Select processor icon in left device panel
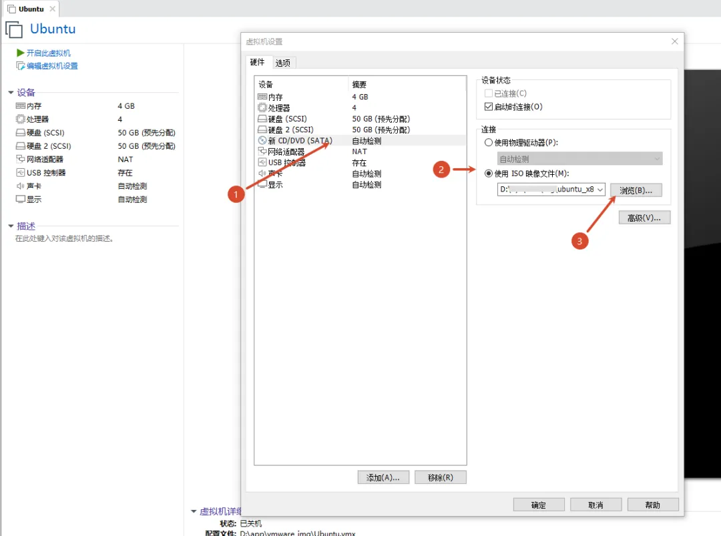Image resolution: width=721 pixels, height=536 pixels. pos(20,119)
